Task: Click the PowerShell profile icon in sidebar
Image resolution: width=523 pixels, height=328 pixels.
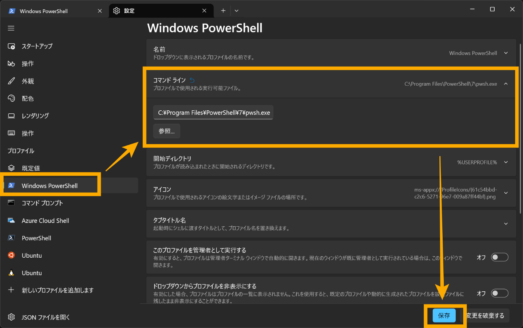Action: tap(11, 238)
